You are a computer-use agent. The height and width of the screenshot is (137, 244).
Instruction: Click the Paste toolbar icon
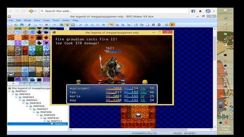click(41, 25)
